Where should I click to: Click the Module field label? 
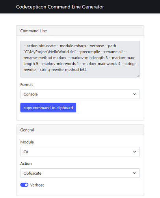[x=27, y=142]
